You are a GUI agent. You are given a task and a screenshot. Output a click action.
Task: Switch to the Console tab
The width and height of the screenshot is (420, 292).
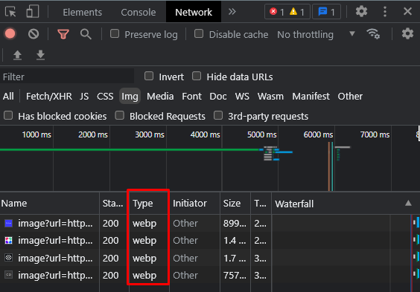click(139, 13)
